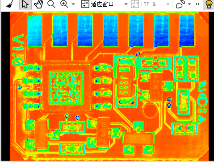Image resolution: width=214 pixels, height=162 pixels.
Task: Toggle the yellow lightbulb icon
Action: tap(209, 4)
